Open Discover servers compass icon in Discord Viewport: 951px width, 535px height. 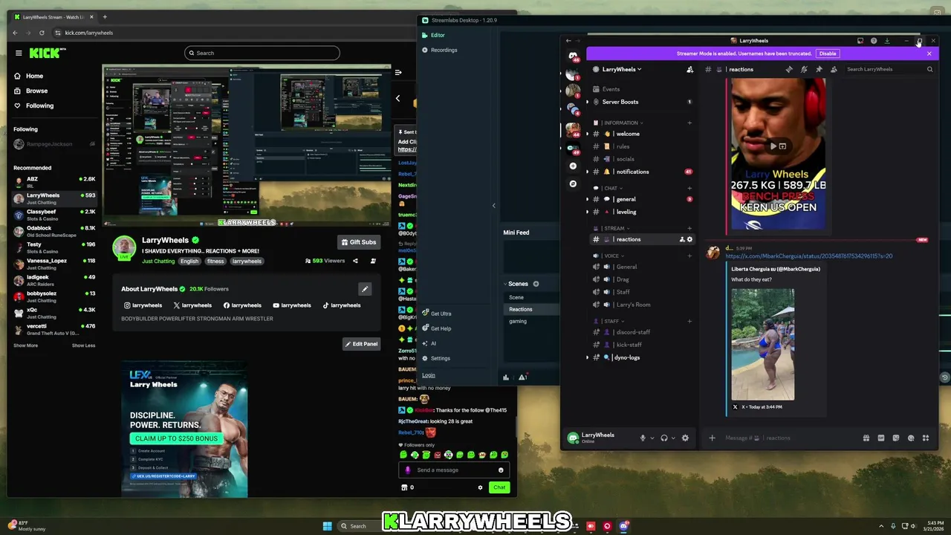click(573, 184)
